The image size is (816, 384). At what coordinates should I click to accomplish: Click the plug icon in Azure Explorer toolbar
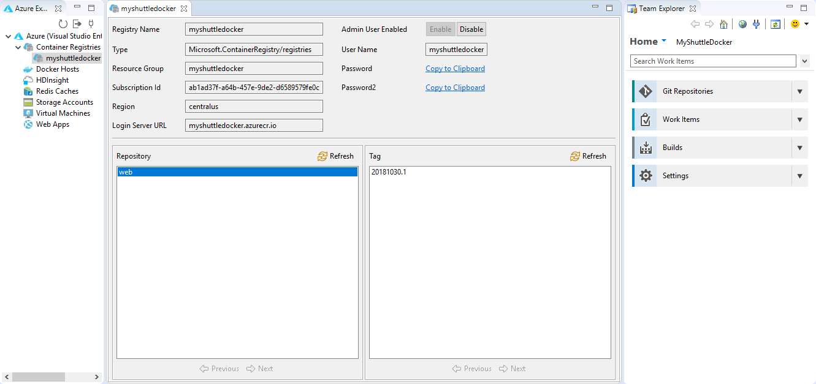pos(91,24)
